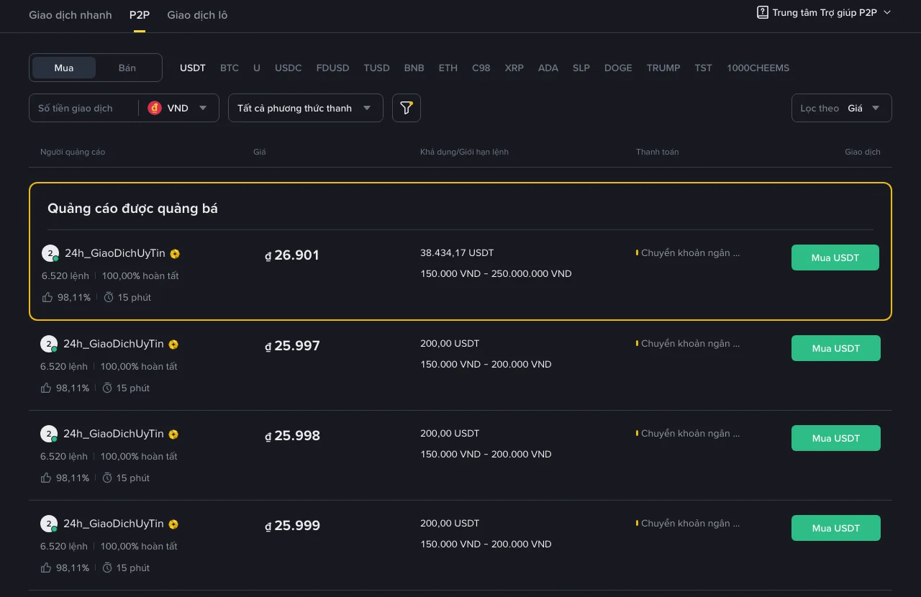Click verified badge in the 25.998 price row
The width and height of the screenshot is (921, 597).
pos(173,434)
